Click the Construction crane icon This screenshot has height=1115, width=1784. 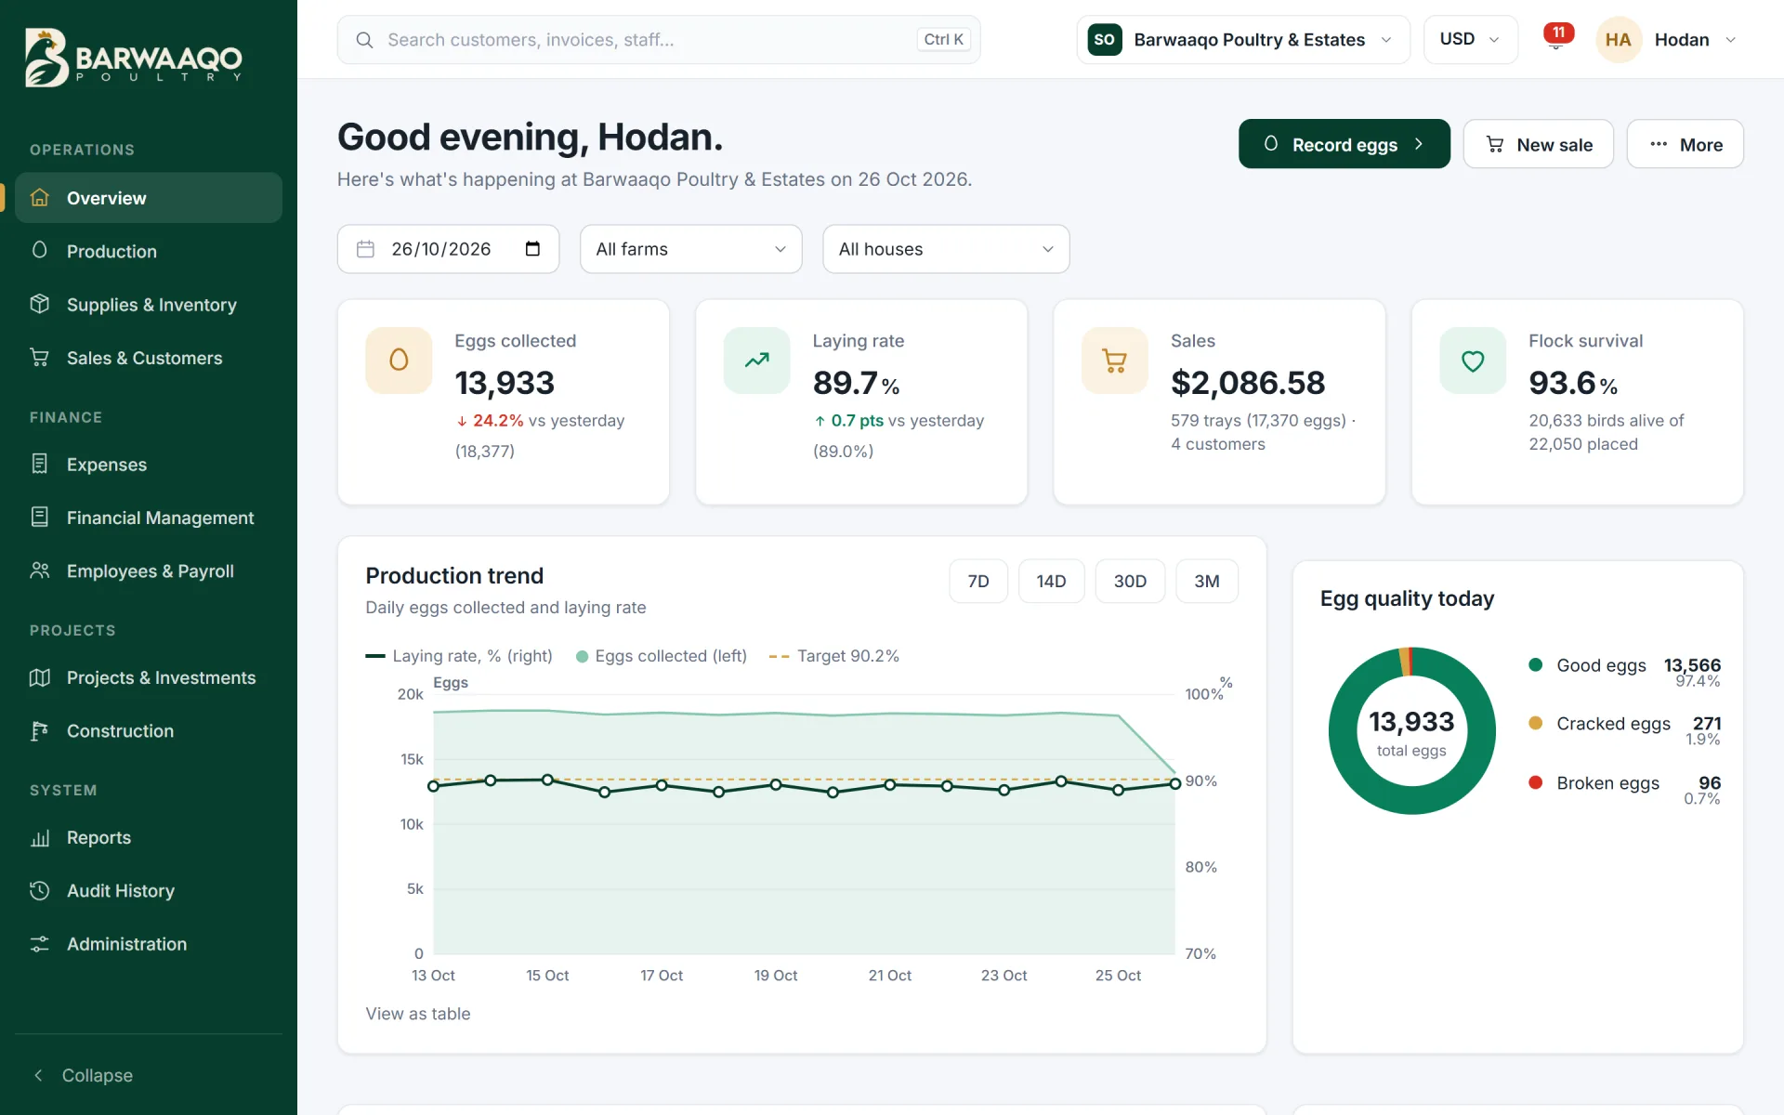40,731
